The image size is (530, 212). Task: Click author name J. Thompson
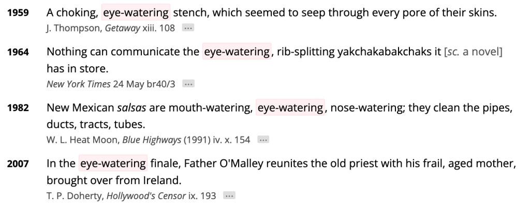74,27
